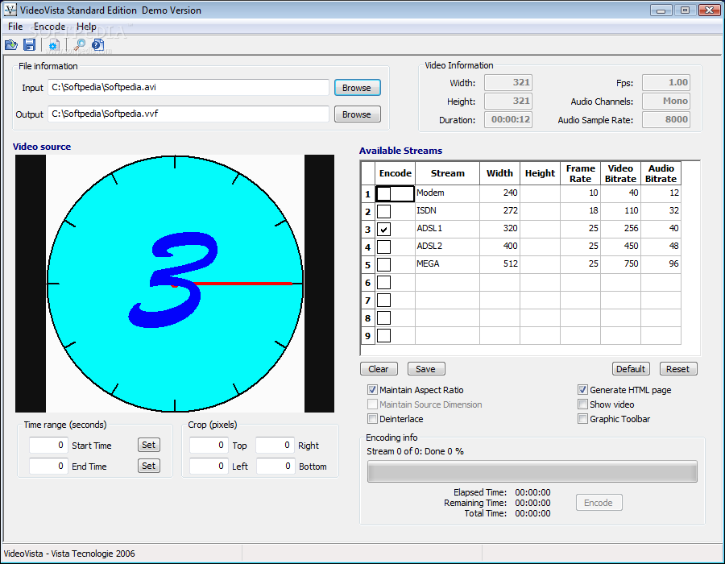Toggle Generate HTML page checkbox
Screen dimensions: 725x564
point(582,390)
